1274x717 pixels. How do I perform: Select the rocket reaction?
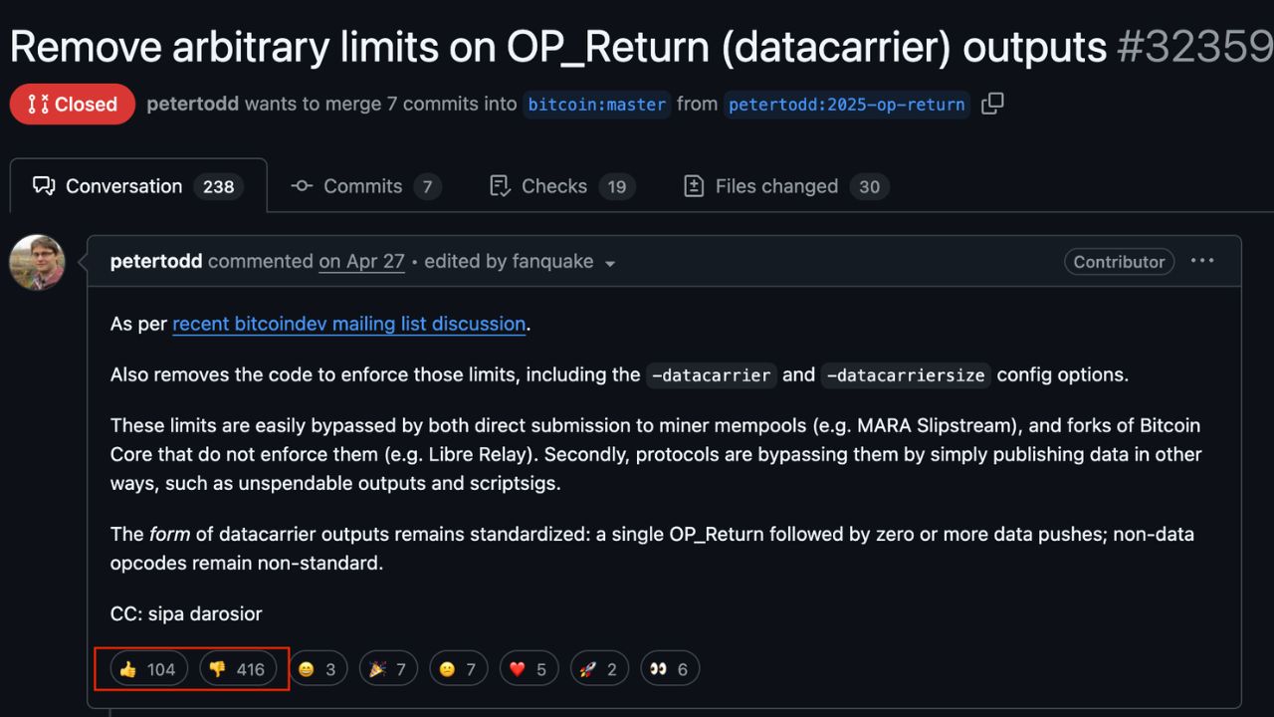click(600, 669)
